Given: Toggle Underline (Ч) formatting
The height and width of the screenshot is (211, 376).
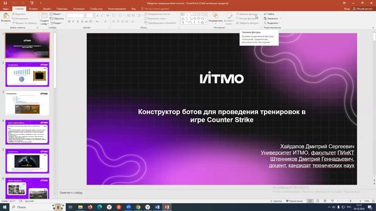Looking at the screenshot, I should click(78, 22).
